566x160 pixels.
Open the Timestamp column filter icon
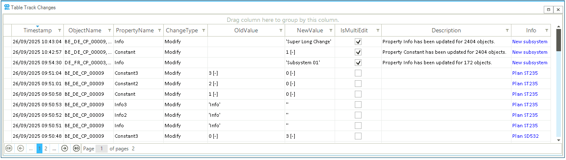pos(59,31)
